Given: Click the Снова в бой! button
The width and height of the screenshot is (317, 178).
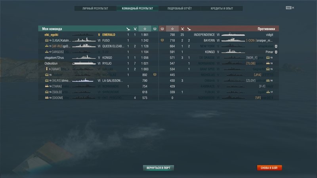Looking at the screenshot, I should point(269,168).
